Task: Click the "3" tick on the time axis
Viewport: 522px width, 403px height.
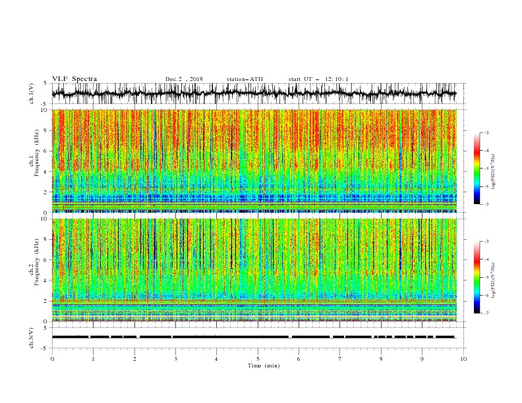Action: [x=175, y=359]
